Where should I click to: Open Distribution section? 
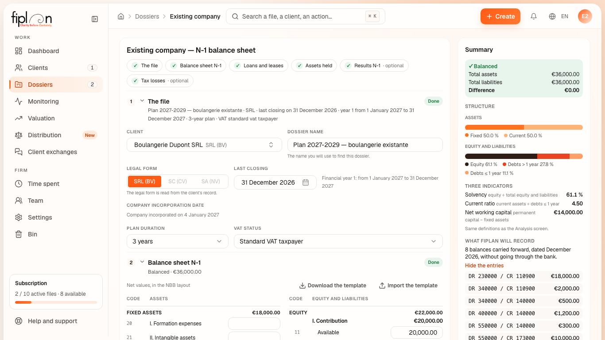(x=56, y=135)
